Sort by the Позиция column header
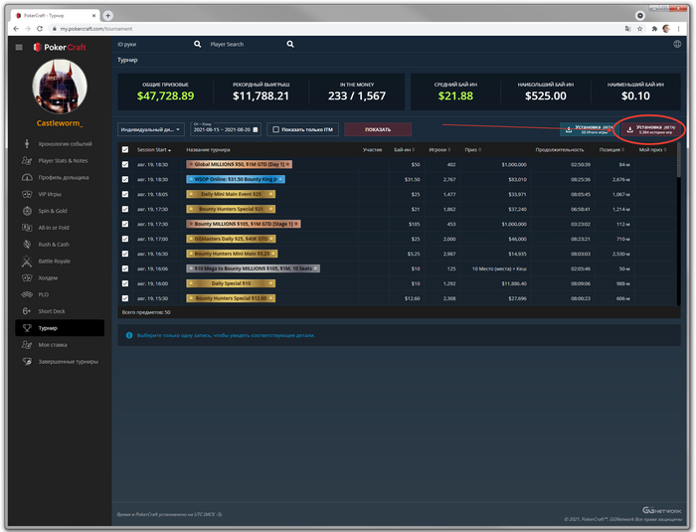This screenshot has height=532, width=696. [x=611, y=149]
